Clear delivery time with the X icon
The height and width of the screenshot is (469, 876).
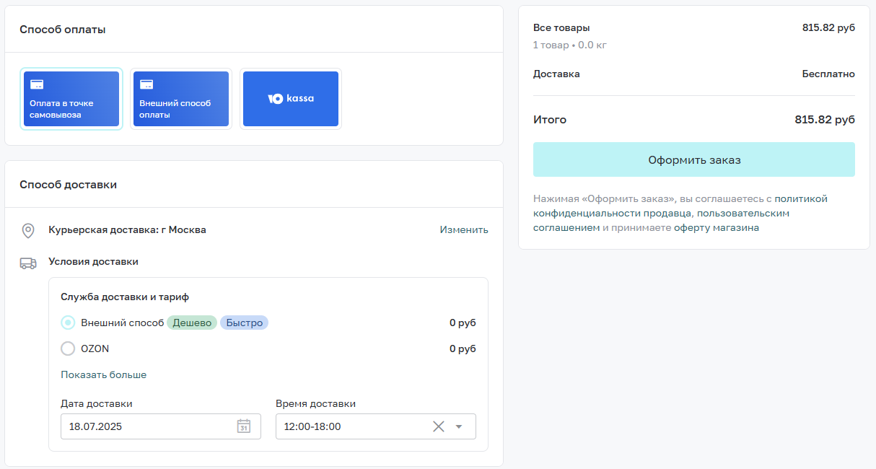pos(438,426)
